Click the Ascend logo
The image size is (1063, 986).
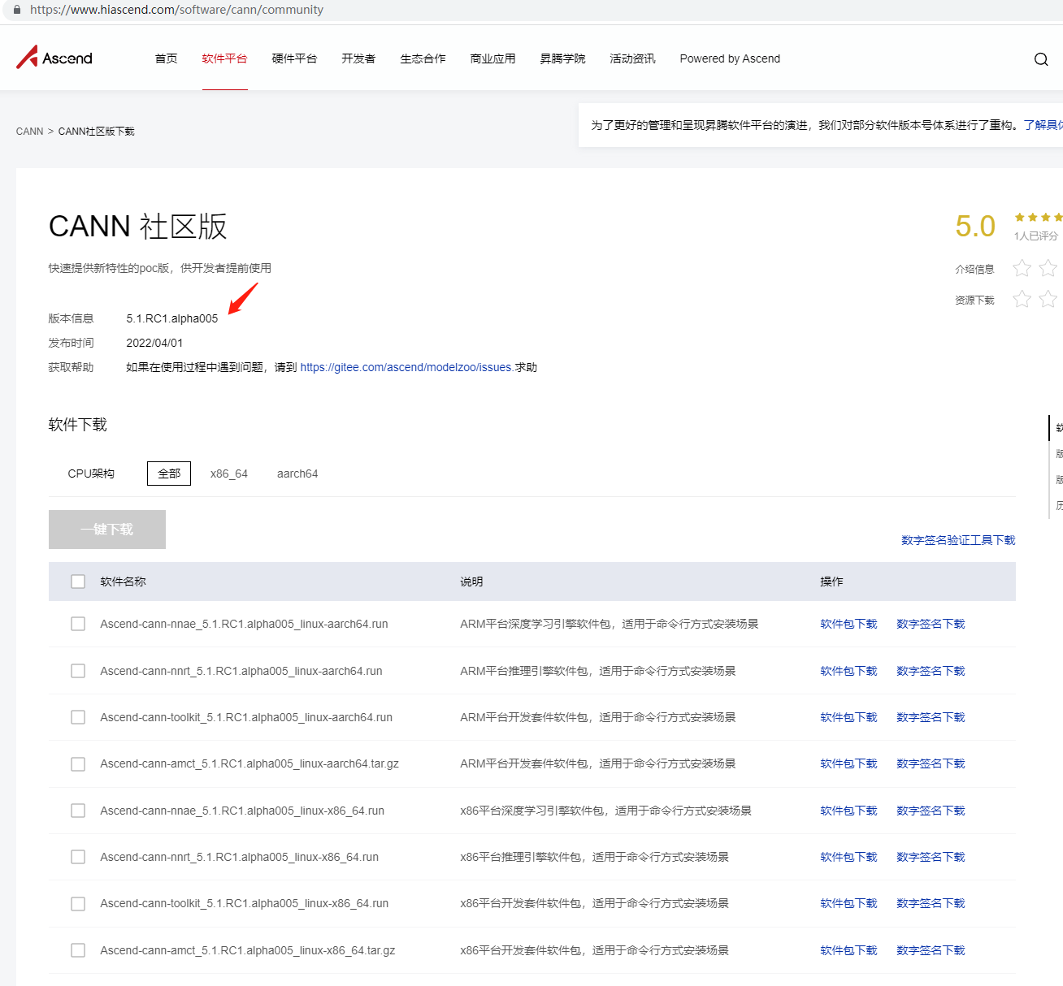tap(54, 58)
